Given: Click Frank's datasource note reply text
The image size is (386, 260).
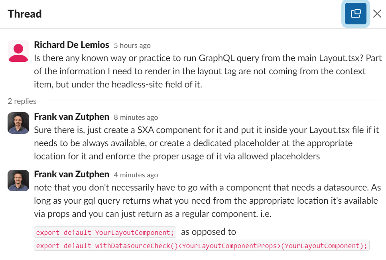Looking at the screenshot, I should click(207, 200).
